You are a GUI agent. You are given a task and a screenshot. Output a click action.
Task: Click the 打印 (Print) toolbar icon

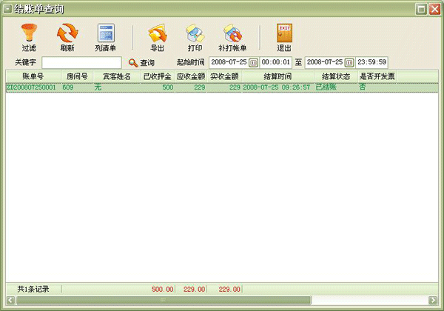click(x=195, y=33)
